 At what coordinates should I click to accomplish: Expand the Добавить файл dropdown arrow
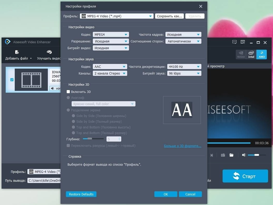(31, 58)
